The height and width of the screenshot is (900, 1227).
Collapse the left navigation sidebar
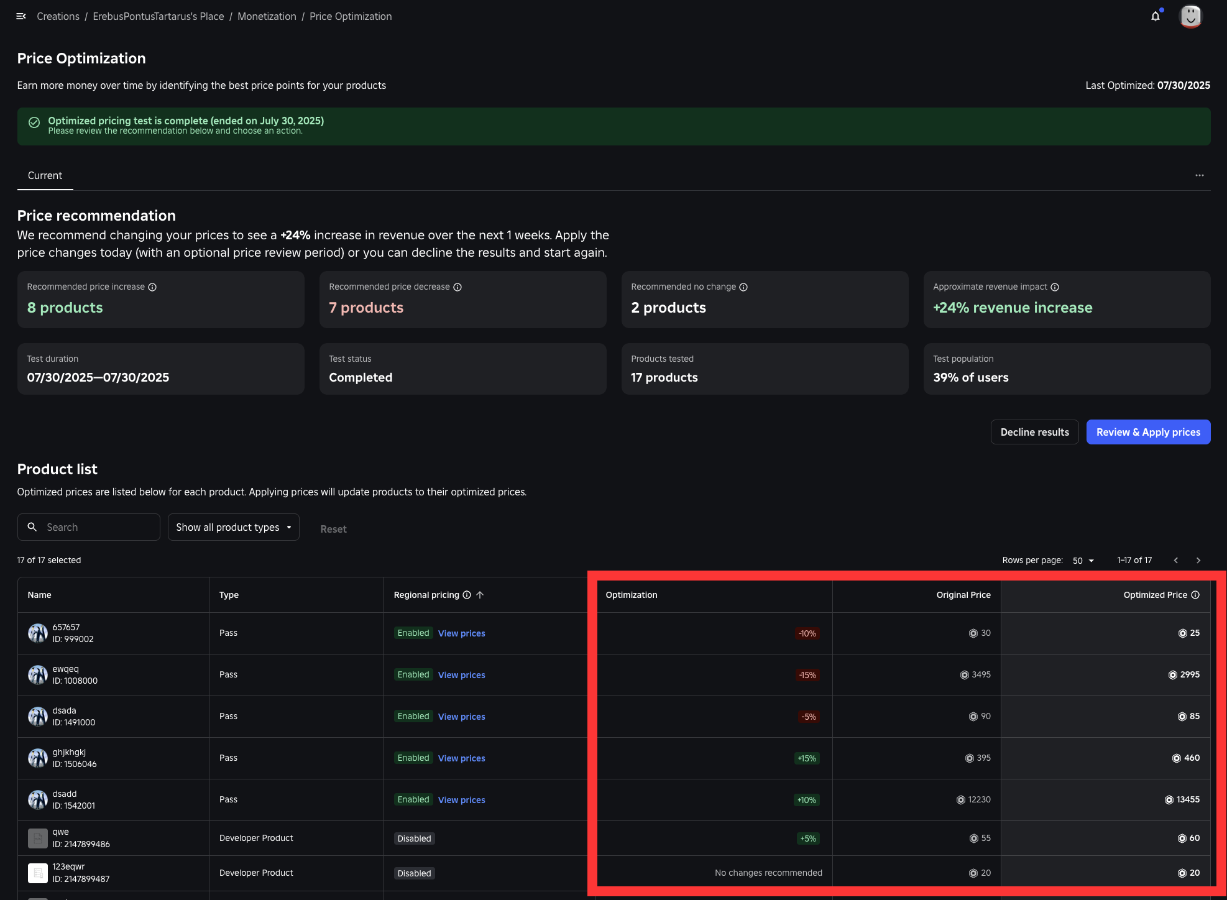click(21, 16)
